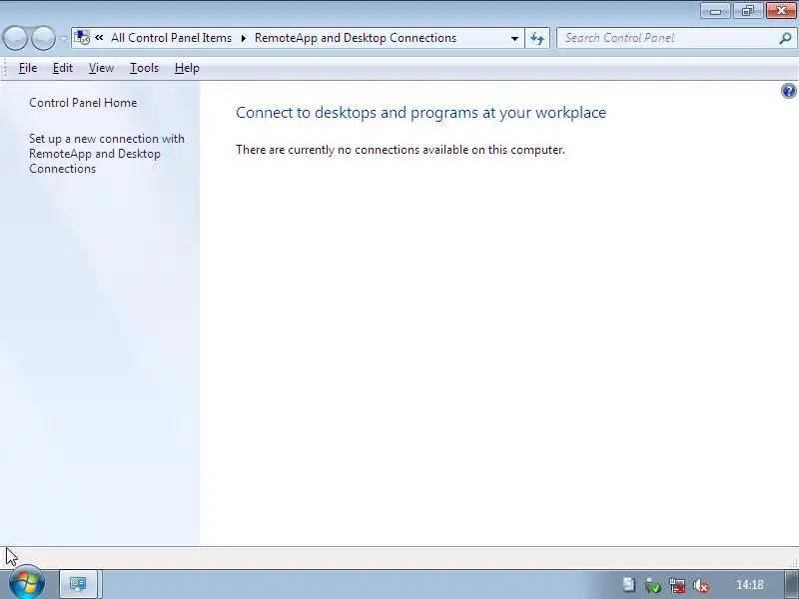Open the Windows Start orb

27,583
